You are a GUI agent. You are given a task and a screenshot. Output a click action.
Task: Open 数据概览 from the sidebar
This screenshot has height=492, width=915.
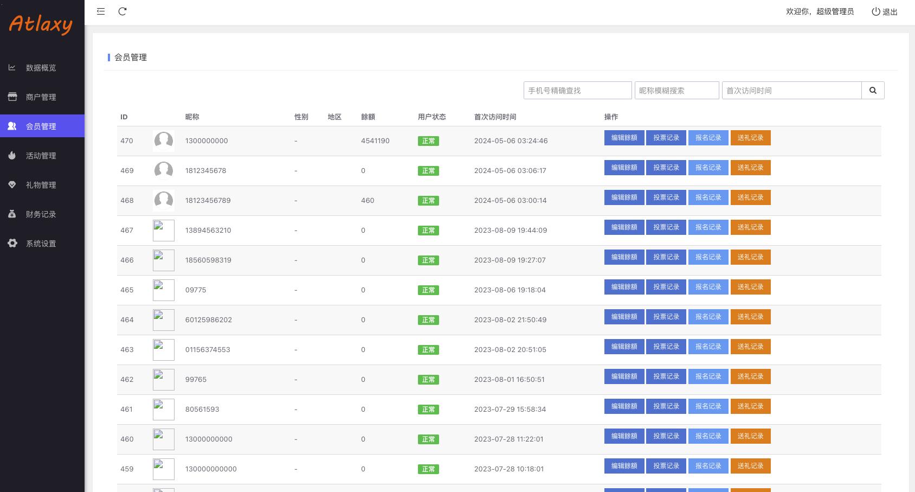(x=41, y=68)
